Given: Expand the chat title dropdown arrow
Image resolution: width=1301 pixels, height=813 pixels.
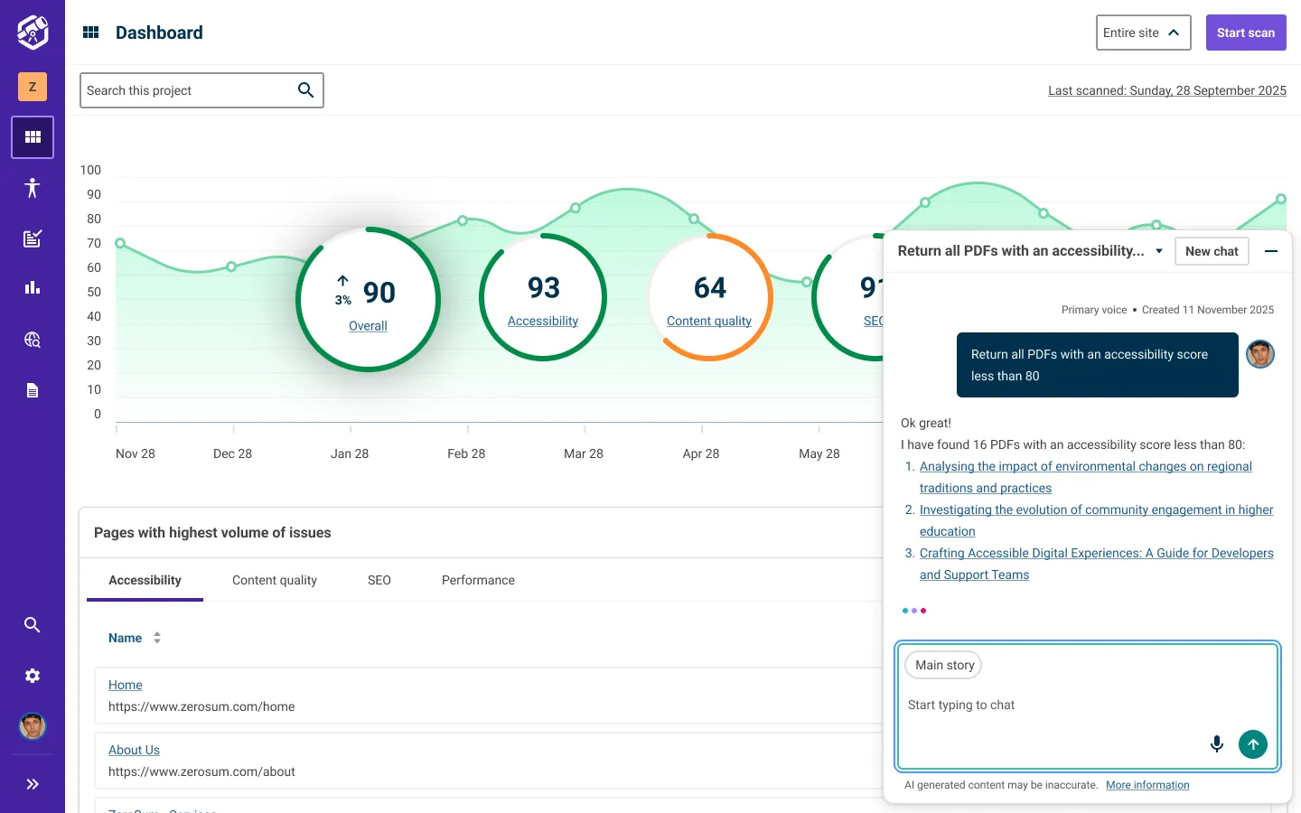Looking at the screenshot, I should (1159, 251).
